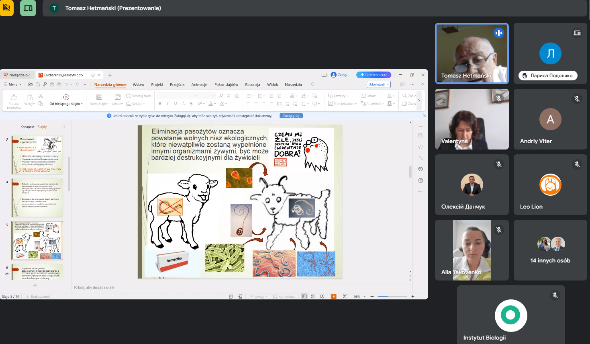The image size is (590, 344).
Task: Click the star favorites icon in right sidebar
Action: [421, 147]
